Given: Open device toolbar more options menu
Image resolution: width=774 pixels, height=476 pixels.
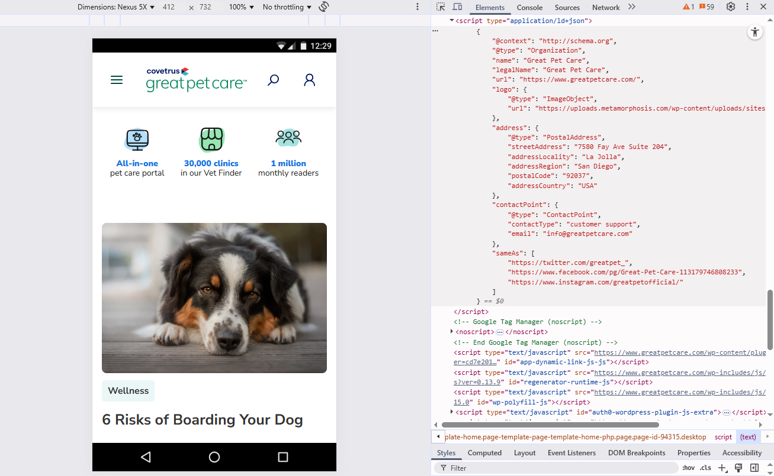Looking at the screenshot, I should 417,7.
